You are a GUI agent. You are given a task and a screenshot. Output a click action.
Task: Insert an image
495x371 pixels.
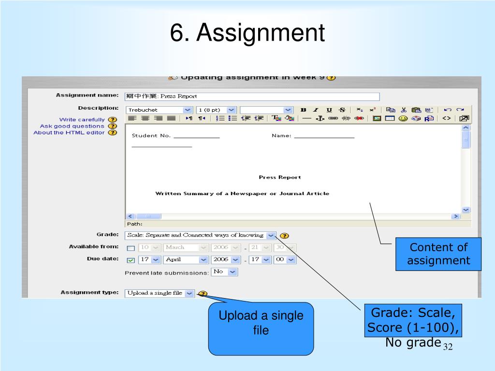377,118
